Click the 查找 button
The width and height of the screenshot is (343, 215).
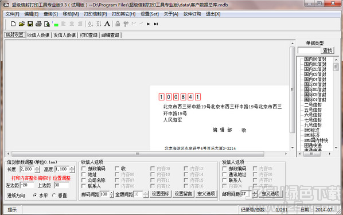coord(328,50)
